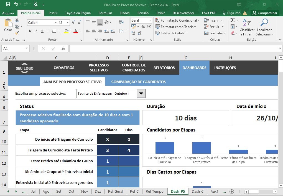This screenshot has width=283, height=196.
Task: Click the Compartilhar button
Action: pyautogui.click(x=265, y=13)
